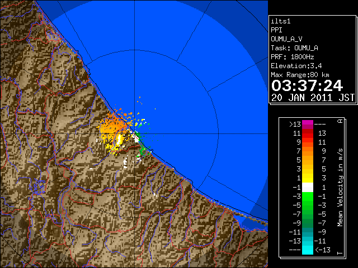Click the 'OUMU_A_V' product name
Viewport: 358px width, 268px height.
286,39
